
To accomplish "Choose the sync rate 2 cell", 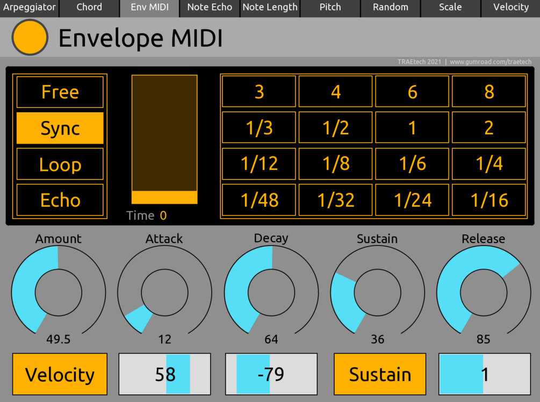I will click(489, 127).
